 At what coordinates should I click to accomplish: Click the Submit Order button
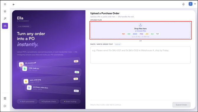[181, 105]
